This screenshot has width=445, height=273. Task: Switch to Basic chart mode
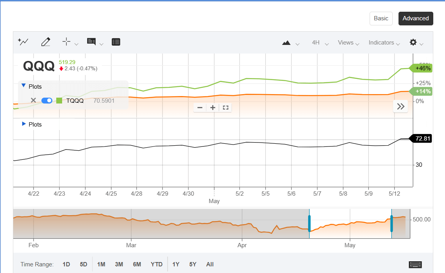[381, 18]
